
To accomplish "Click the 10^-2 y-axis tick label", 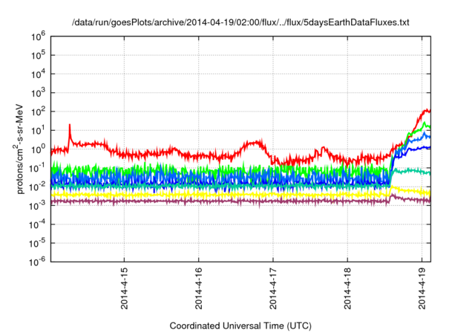I will tap(38, 187).
